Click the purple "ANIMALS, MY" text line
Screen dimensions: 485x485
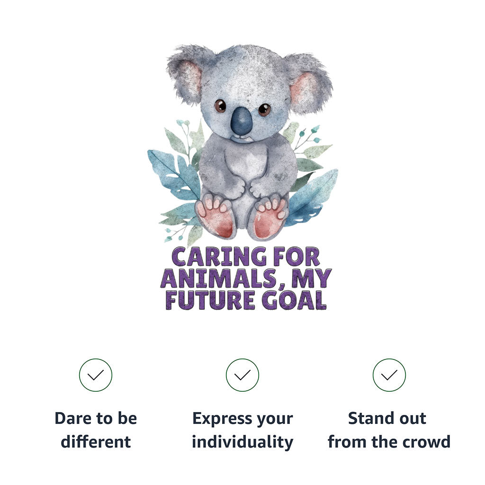[x=245, y=278]
